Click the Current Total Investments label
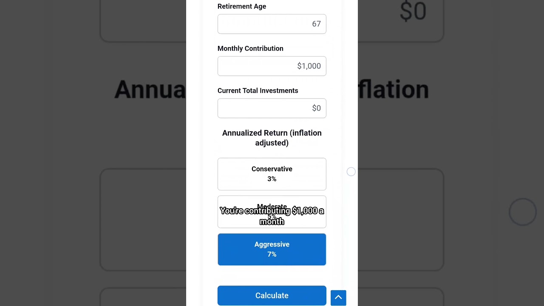This screenshot has width=544, height=306. click(258, 91)
